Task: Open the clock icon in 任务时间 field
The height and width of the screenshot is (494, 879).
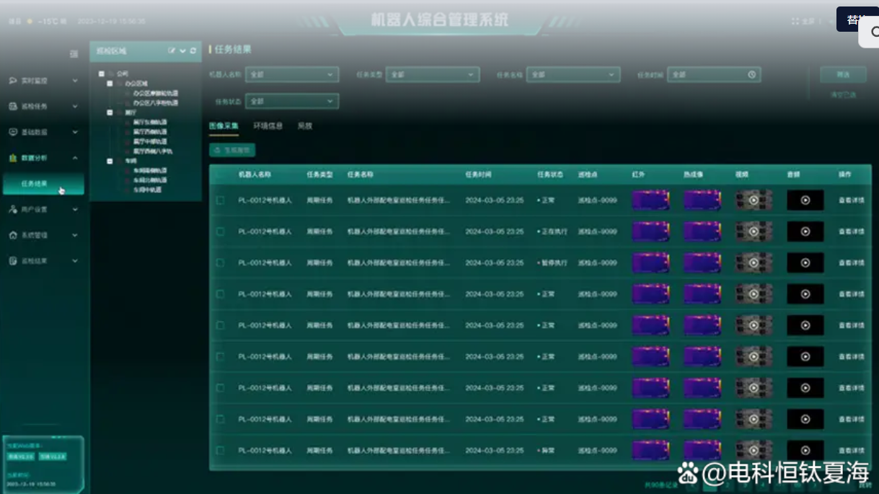Action: click(x=751, y=74)
